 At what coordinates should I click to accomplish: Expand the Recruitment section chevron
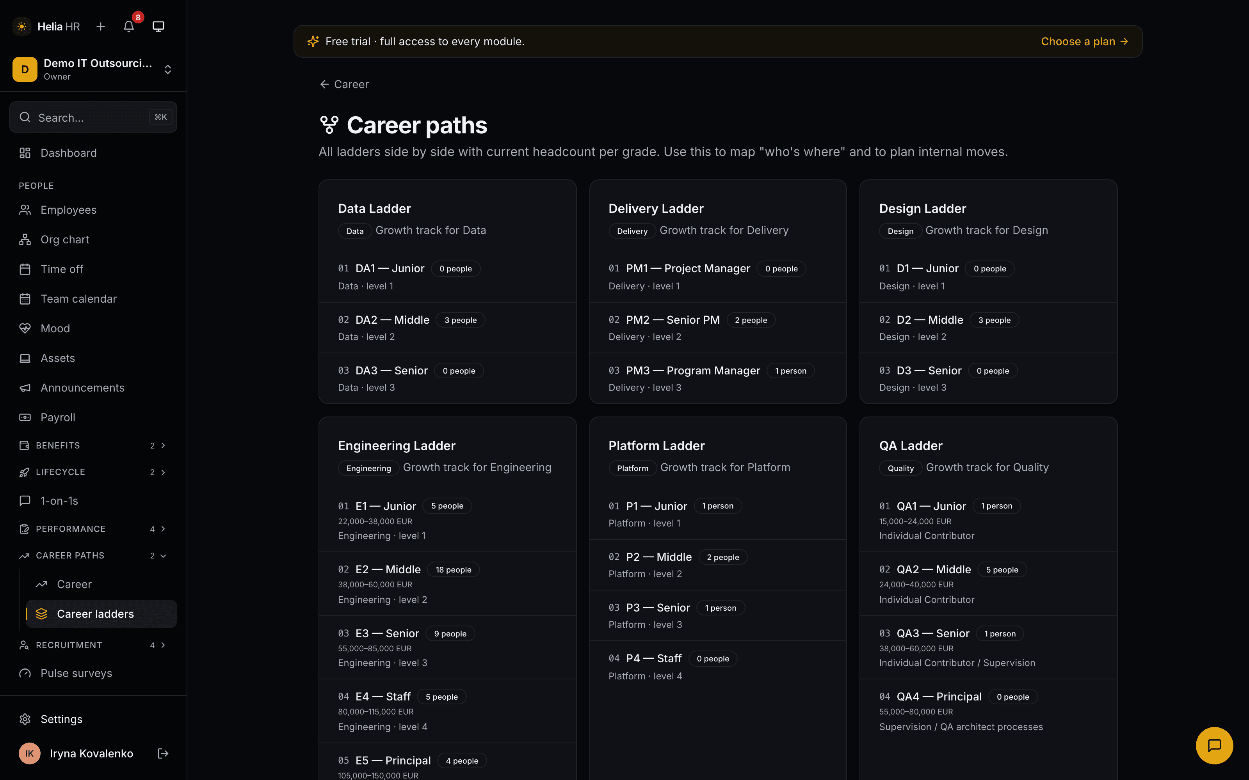coord(163,645)
